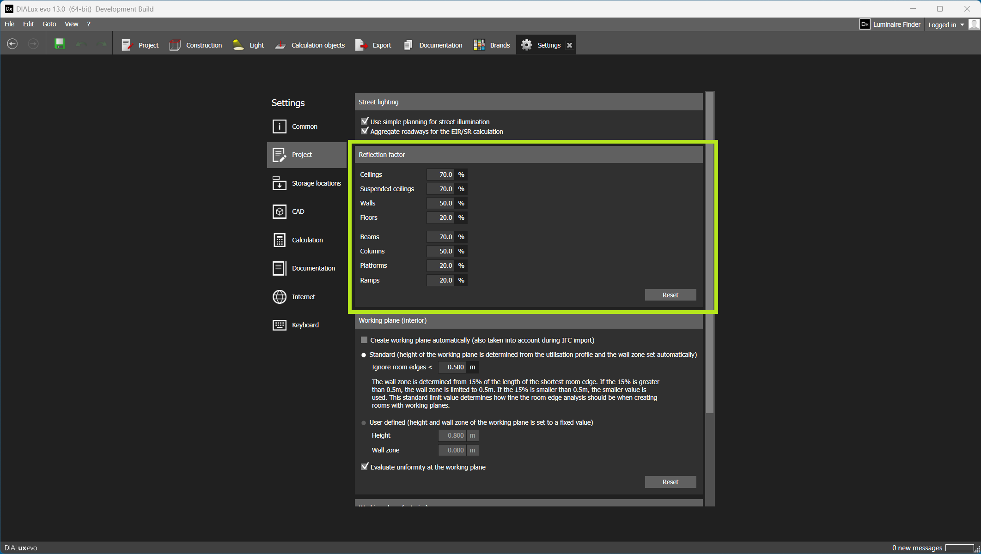The height and width of the screenshot is (554, 981).
Task: Open the Light mode icon
Action: click(x=238, y=45)
